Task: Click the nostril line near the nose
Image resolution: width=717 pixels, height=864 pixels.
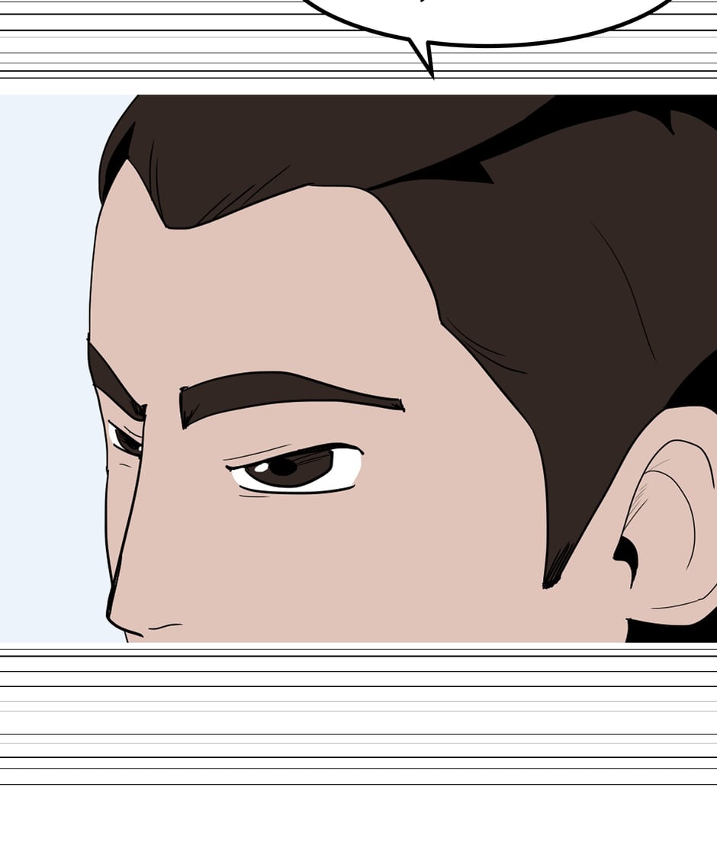Action: click(165, 626)
